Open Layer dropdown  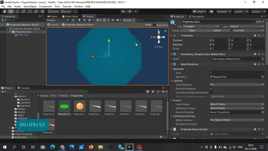(x=247, y=26)
